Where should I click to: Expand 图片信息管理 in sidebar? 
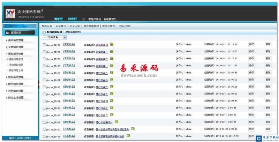click(x=16, y=84)
